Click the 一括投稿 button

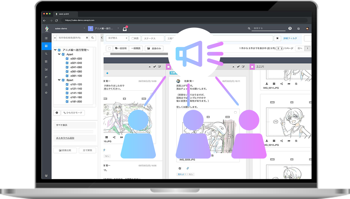click(x=121, y=48)
